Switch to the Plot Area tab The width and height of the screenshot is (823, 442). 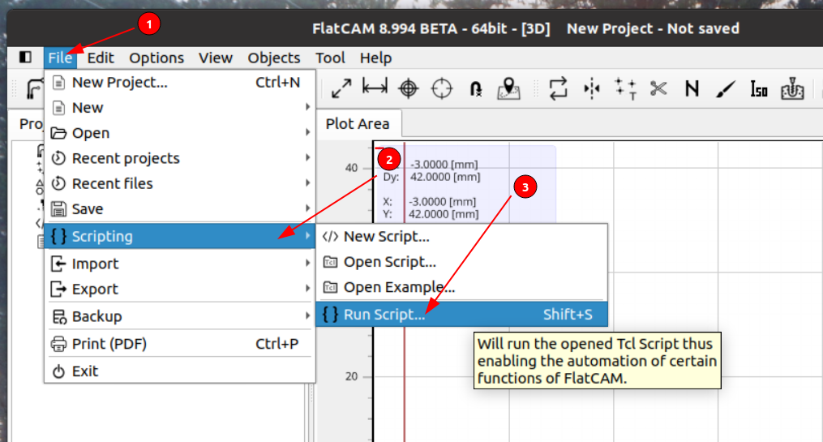click(x=358, y=124)
